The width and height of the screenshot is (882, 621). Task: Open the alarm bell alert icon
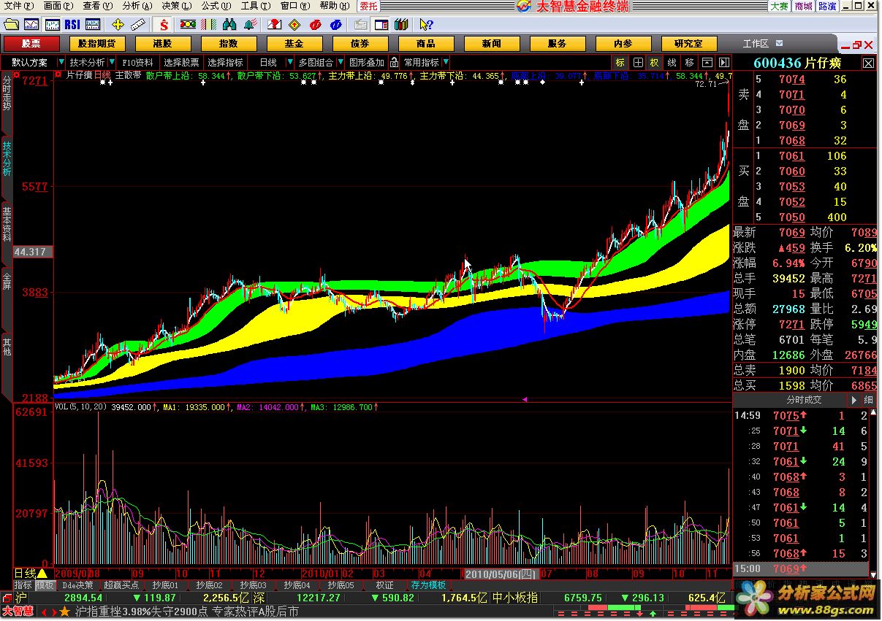pos(249,25)
